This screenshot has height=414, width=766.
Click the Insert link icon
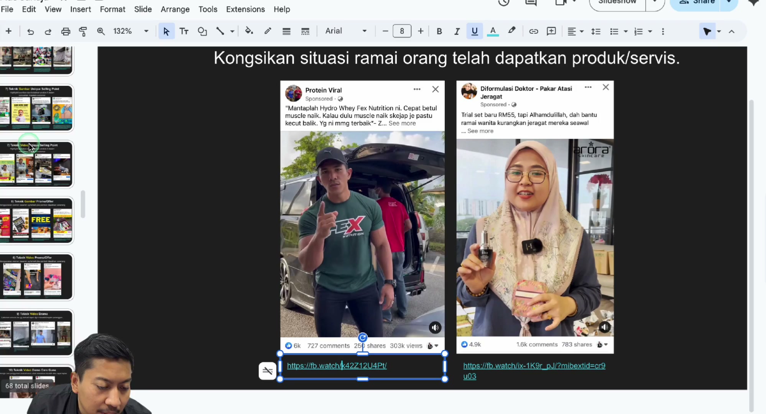(533, 31)
